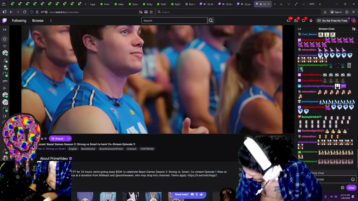Click the page zoom-out minus icon
This screenshot has width=358, height=201.
point(304,4)
